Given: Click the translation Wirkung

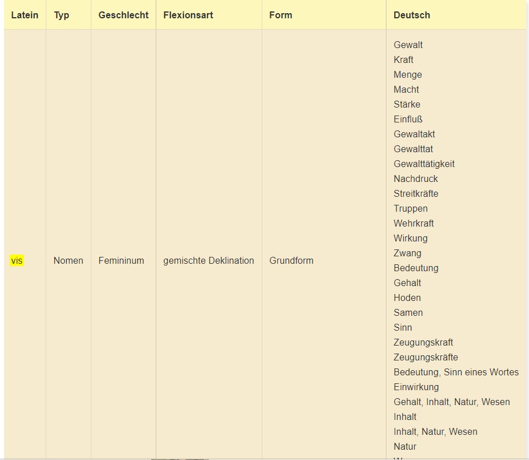Looking at the screenshot, I should click(x=410, y=238).
